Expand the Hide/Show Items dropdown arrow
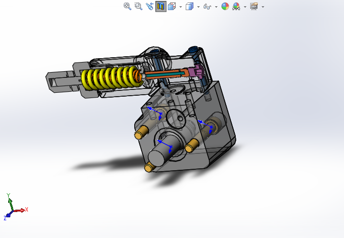This screenshot has width=344, height=238. tap(216, 7)
